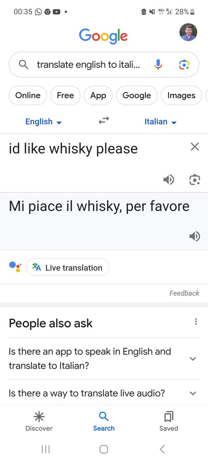
Task: Tap the voice search microphone icon
Action: point(158,65)
